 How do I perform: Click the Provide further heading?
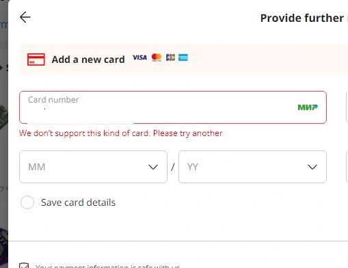(302, 18)
